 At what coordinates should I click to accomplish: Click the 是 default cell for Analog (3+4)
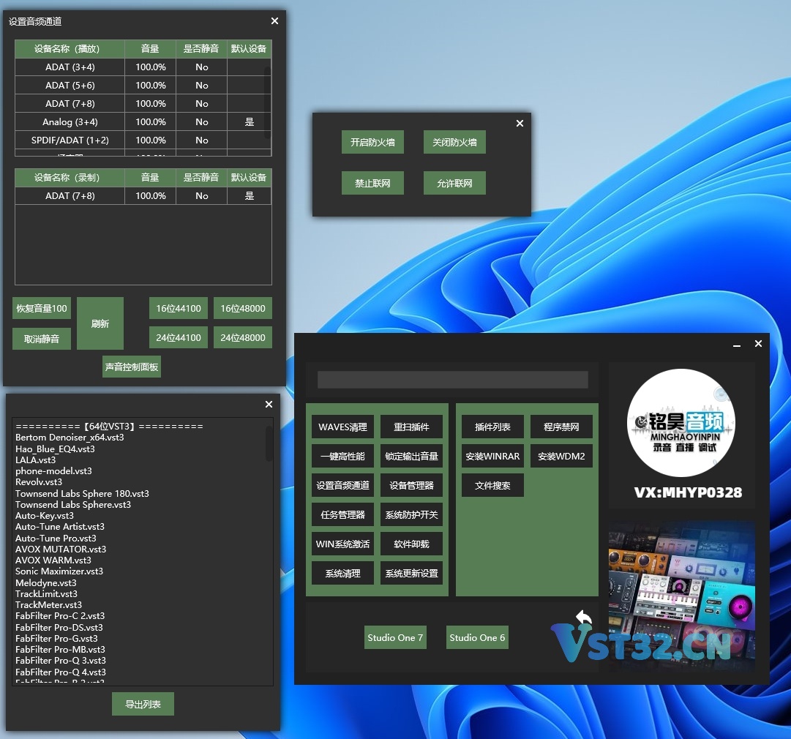[250, 121]
